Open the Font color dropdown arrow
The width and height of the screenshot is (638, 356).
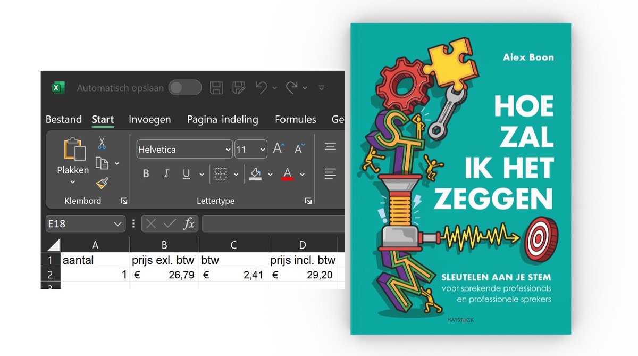(x=303, y=174)
